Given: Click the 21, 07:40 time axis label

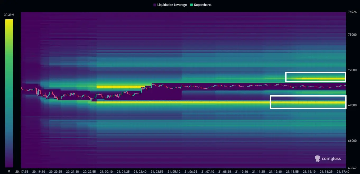Looking at the screenshot, I should click(x=208, y=172).
